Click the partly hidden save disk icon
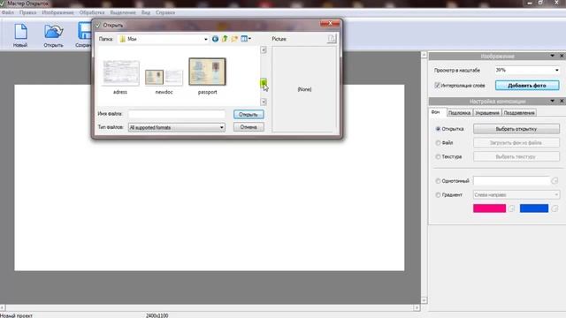 pyautogui.click(x=85, y=31)
